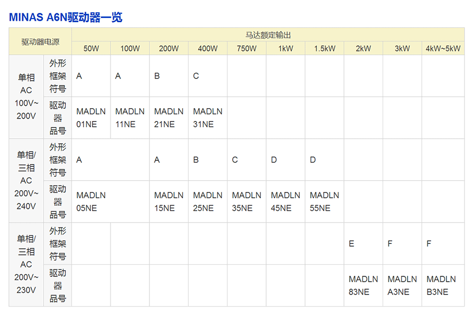Click driver model MADLNA3NE
The image size is (473, 313).
coord(402,285)
